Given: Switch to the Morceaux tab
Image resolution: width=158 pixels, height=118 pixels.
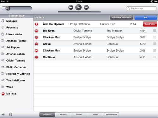Looking at the screenshot, I should pyautogui.click(x=47, y=115).
